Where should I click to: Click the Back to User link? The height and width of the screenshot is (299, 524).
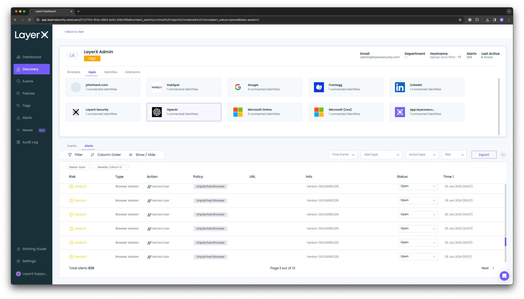74,32
